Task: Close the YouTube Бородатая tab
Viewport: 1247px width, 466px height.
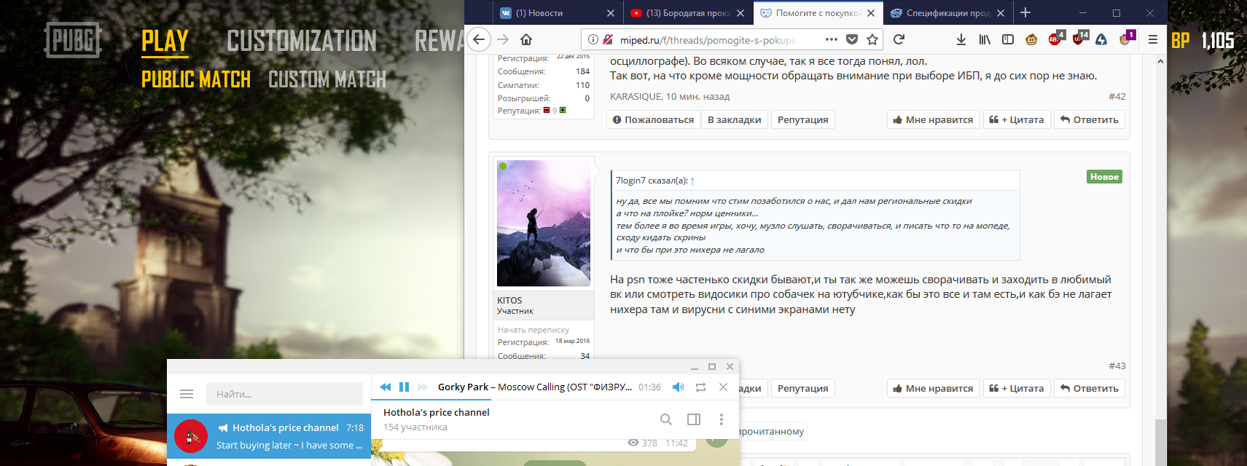Action: click(740, 13)
